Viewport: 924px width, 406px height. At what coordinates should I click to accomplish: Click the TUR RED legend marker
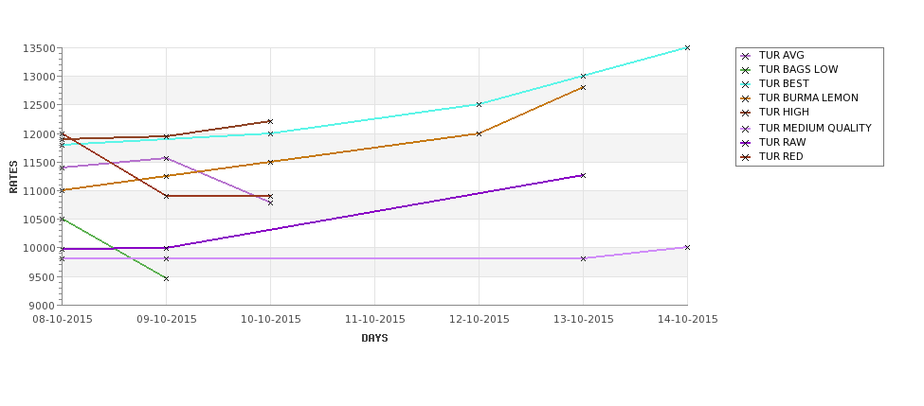746,156
